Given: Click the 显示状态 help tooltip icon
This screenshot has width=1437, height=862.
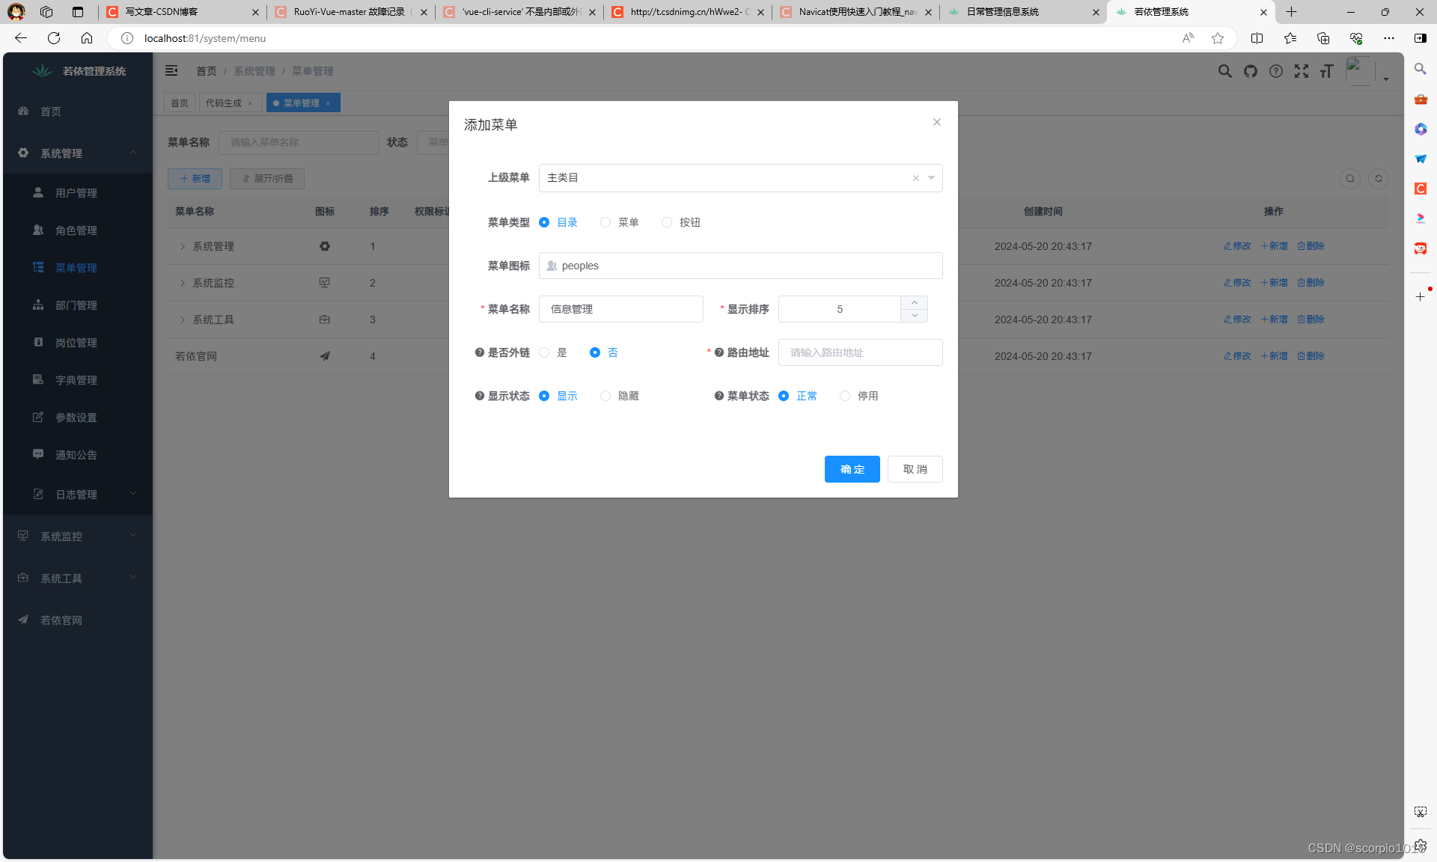Looking at the screenshot, I should click(x=480, y=396).
